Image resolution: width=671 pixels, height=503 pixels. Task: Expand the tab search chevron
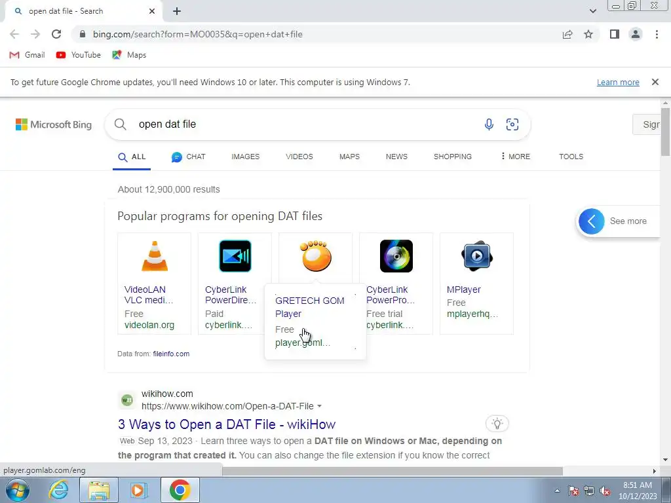[592, 11]
